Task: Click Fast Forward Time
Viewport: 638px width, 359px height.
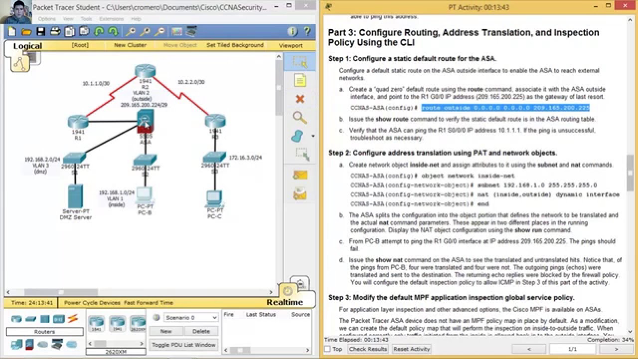Action: point(149,303)
